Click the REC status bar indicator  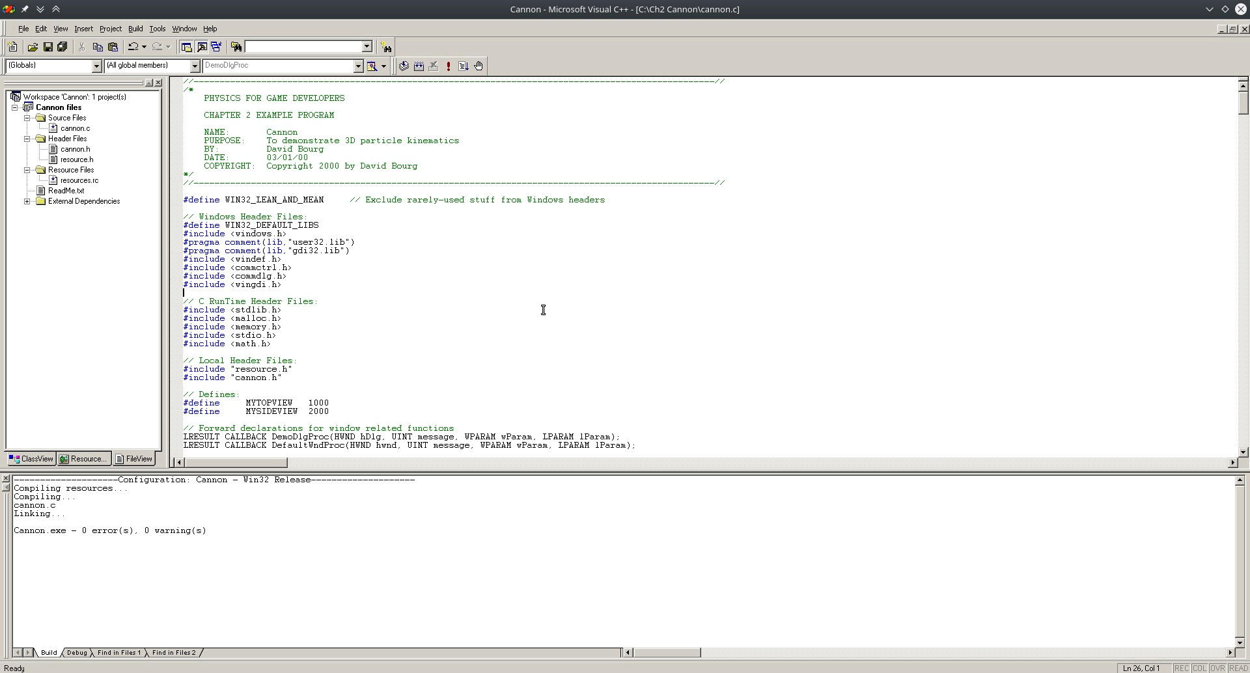click(1181, 668)
